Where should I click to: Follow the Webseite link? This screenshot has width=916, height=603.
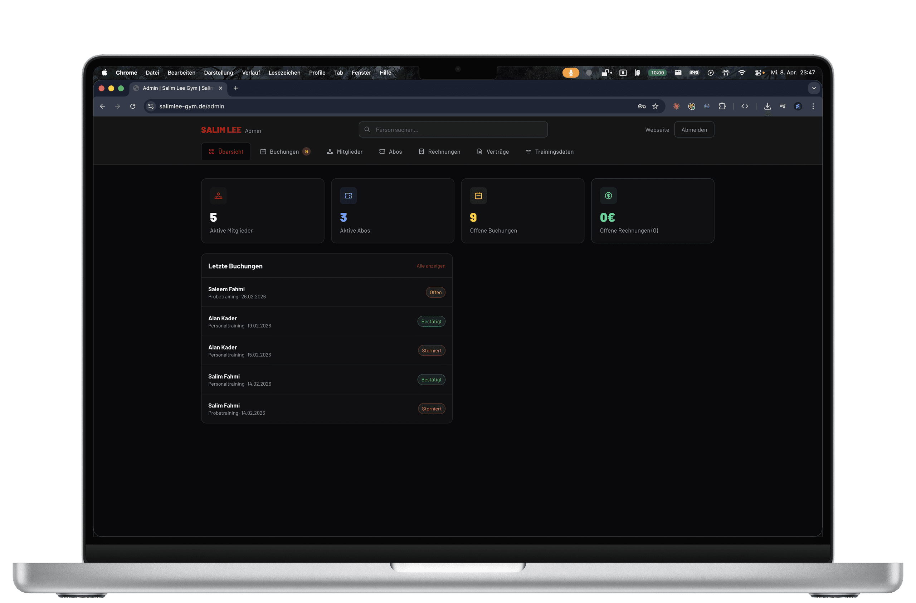point(657,130)
